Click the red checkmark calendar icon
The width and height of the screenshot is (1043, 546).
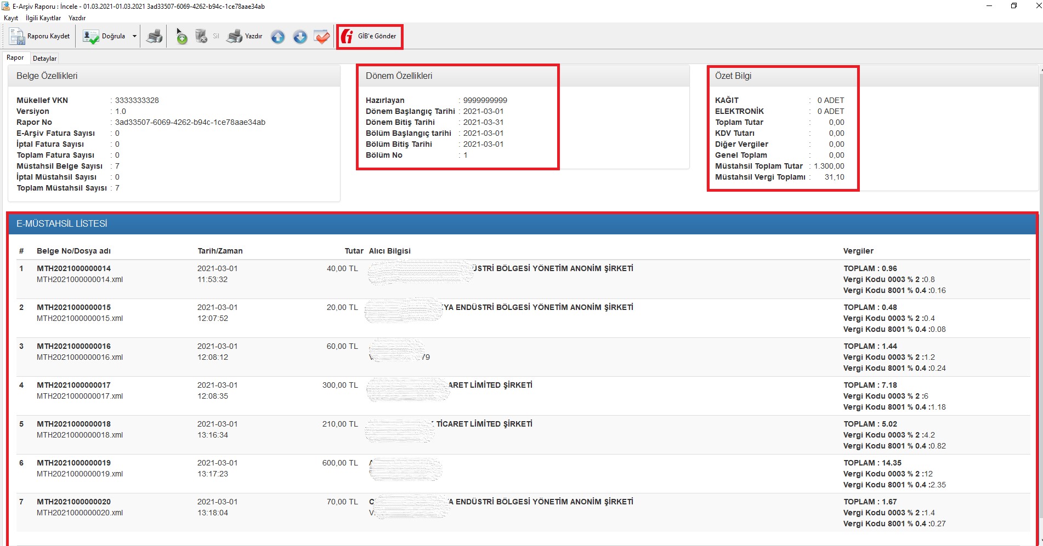(x=322, y=37)
